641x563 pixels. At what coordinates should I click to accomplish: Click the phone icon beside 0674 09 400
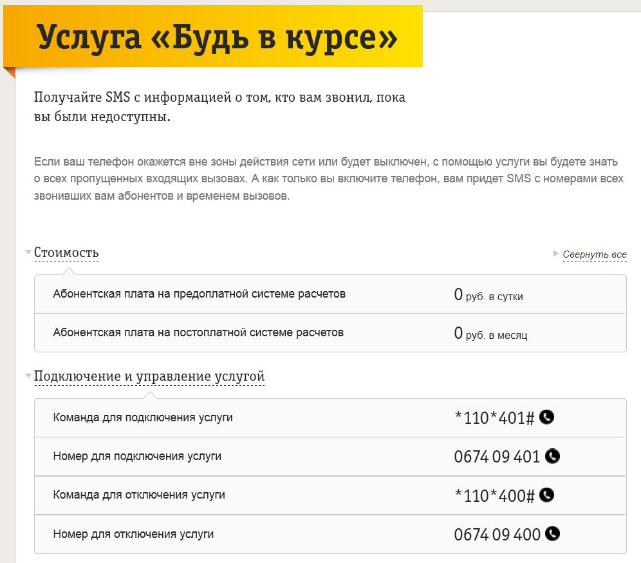(x=552, y=533)
